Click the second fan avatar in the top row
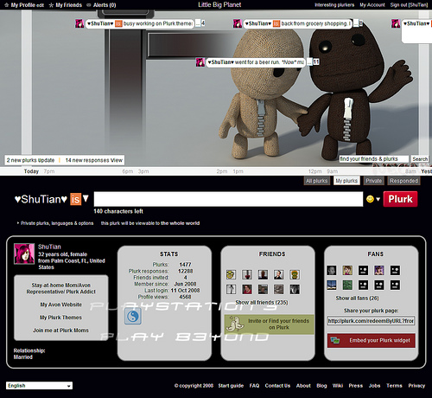Image resolution: width=432 pixels, height=398 pixels. 347,270
